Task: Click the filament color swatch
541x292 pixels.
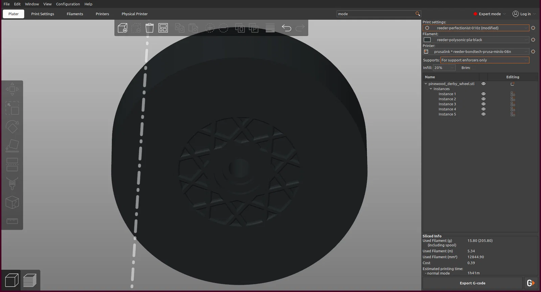Action: (427, 40)
